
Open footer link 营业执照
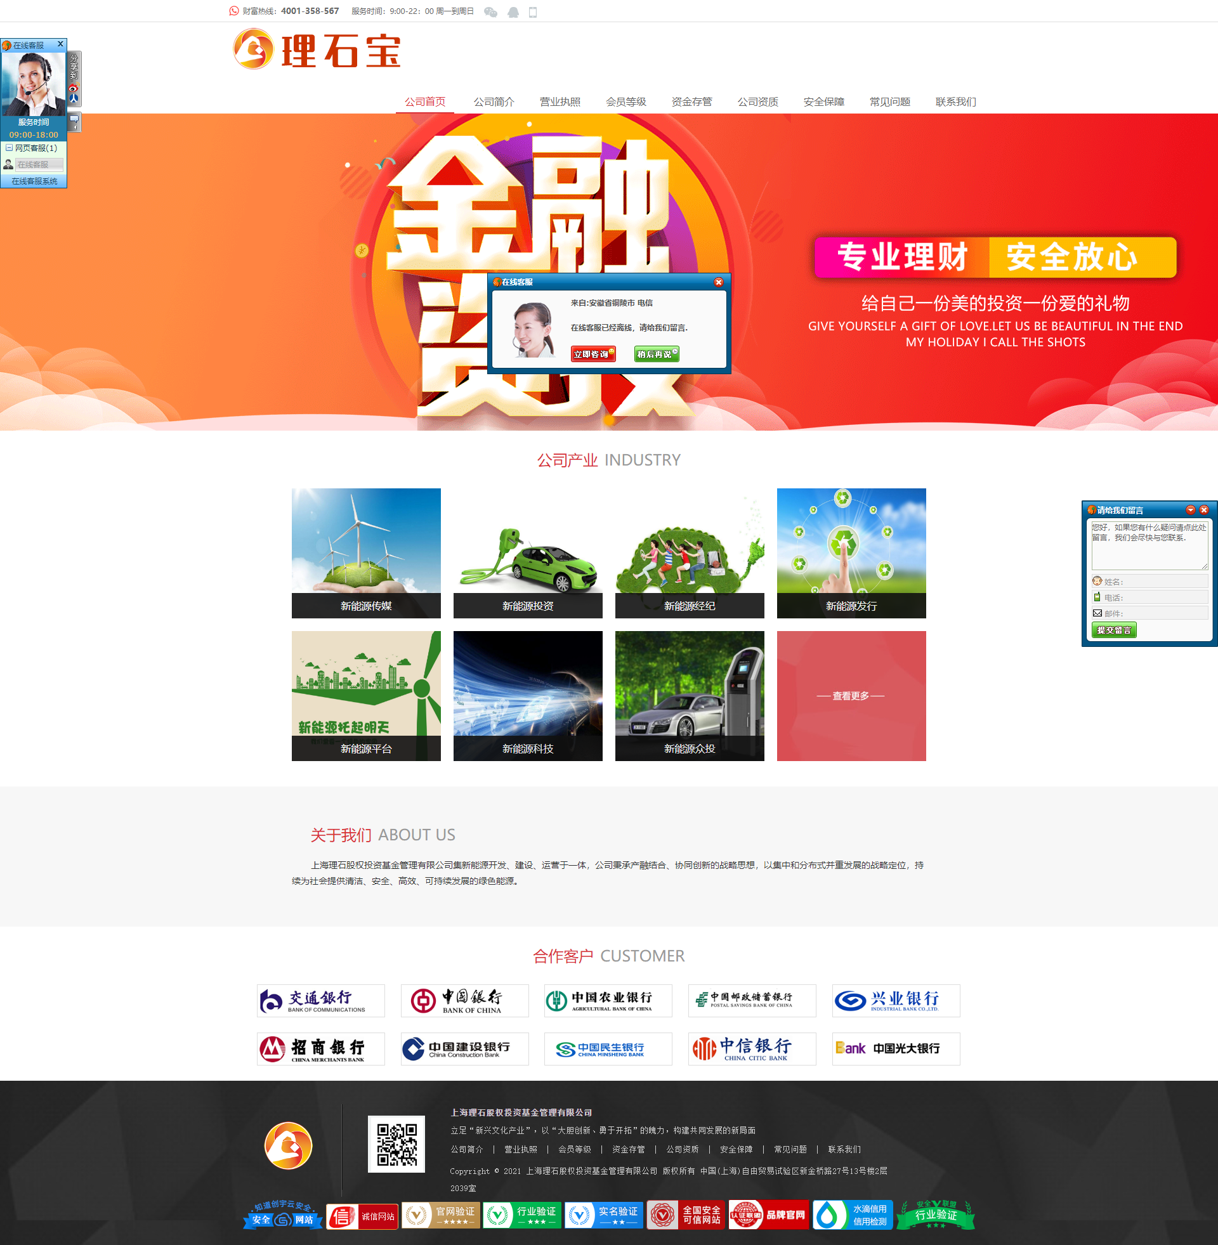tap(521, 1149)
